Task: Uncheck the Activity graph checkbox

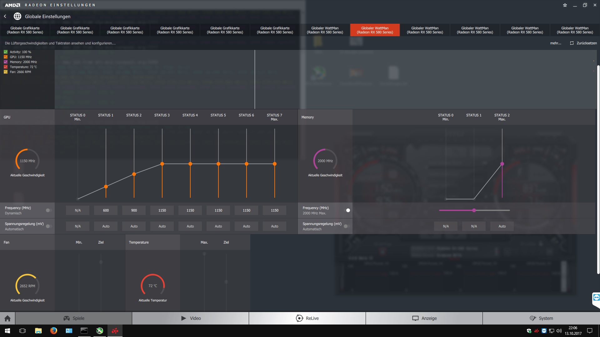Action: click(6, 52)
